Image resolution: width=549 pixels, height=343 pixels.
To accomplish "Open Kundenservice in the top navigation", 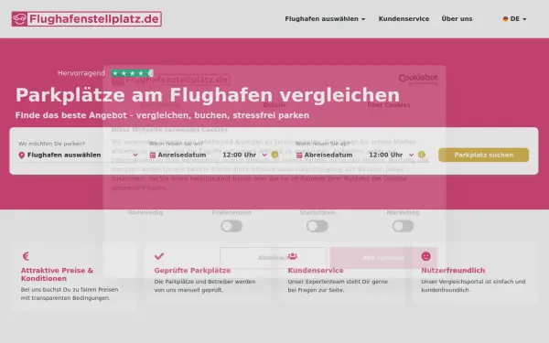I will [x=404, y=19].
